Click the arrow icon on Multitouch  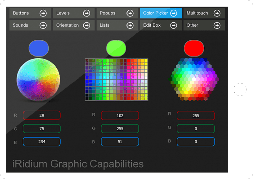(x=217, y=13)
